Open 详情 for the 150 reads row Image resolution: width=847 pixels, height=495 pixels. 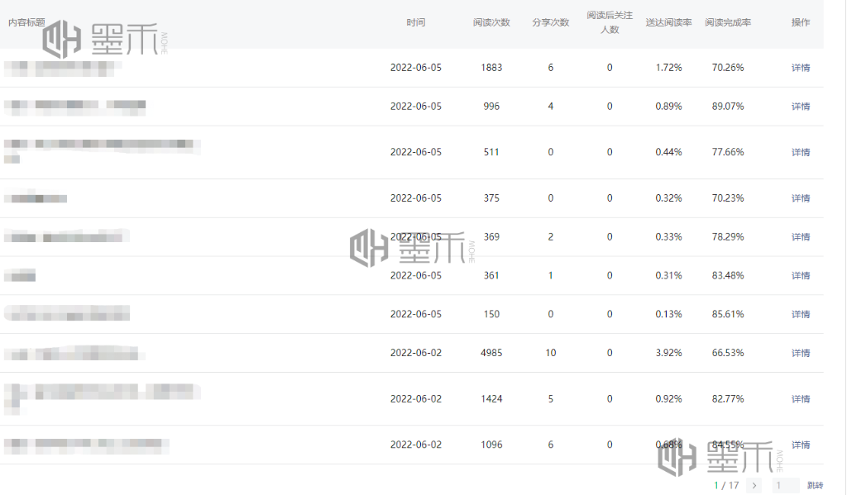800,315
